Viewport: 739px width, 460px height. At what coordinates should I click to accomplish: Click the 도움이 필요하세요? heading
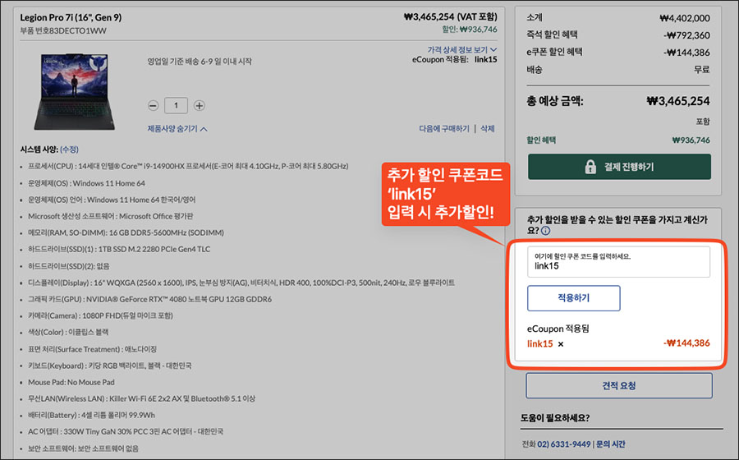click(555, 418)
